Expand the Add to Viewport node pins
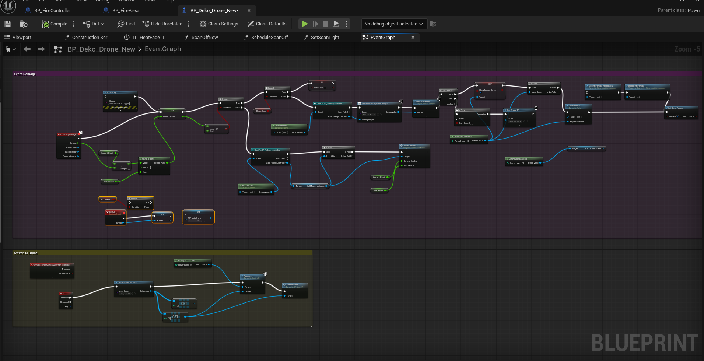Viewport: 704px width, 361px height. [426, 116]
